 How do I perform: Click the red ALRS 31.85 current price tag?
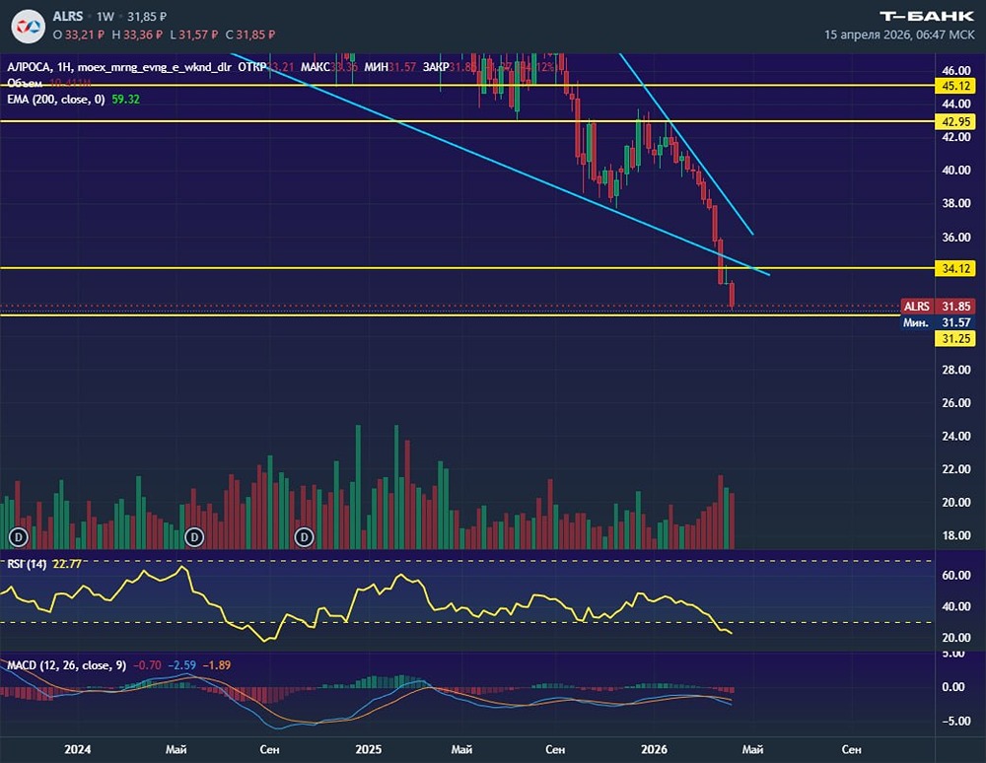pyautogui.click(x=938, y=306)
